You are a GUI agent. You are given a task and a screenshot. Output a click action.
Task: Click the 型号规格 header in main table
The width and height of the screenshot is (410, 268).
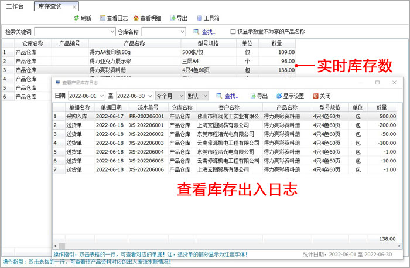point(208,43)
